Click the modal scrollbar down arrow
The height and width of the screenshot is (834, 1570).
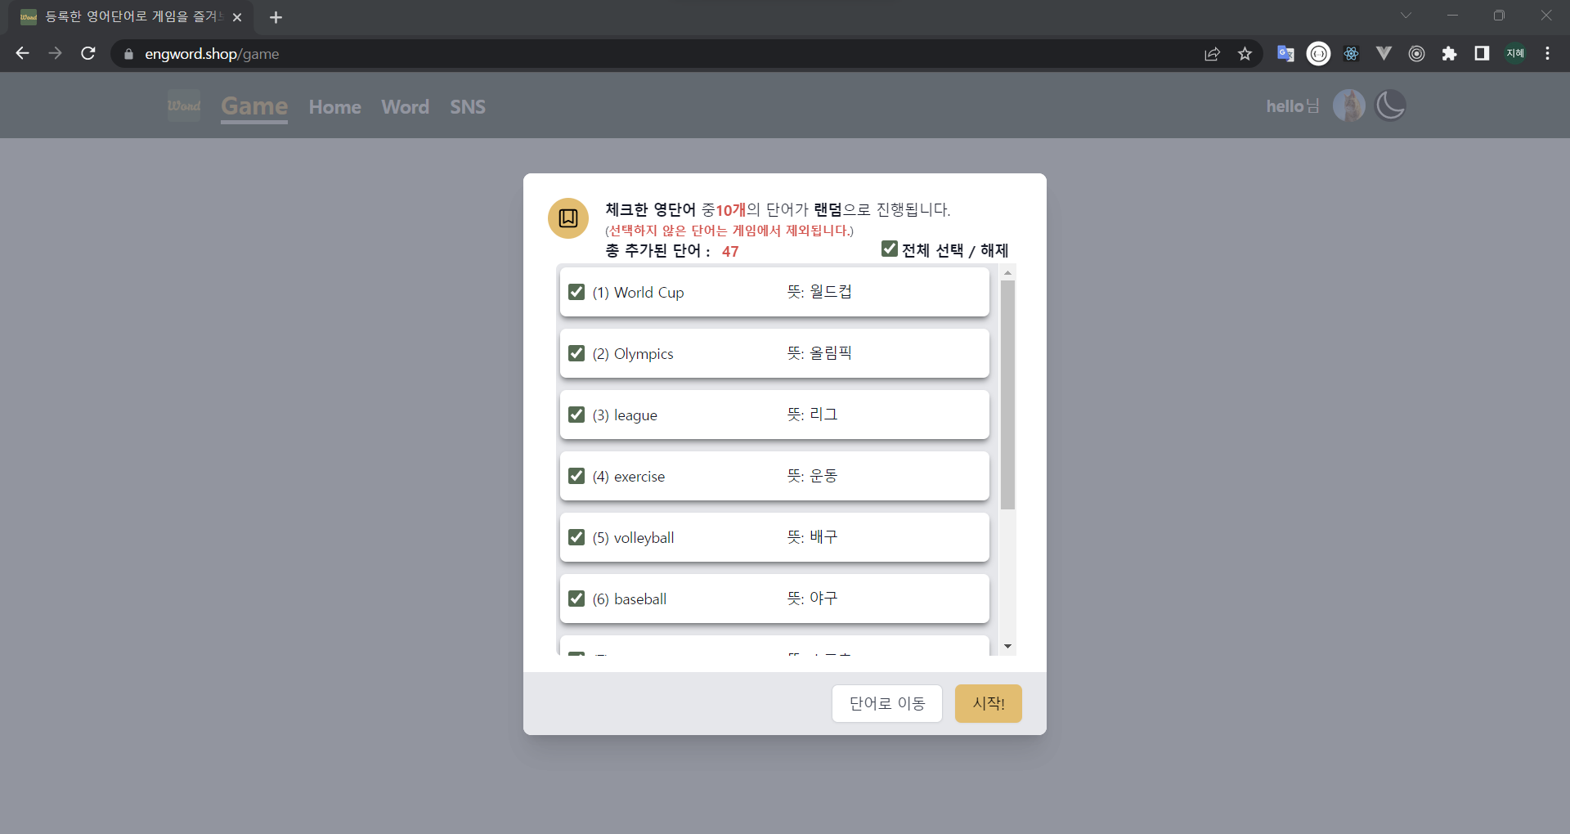1008,646
